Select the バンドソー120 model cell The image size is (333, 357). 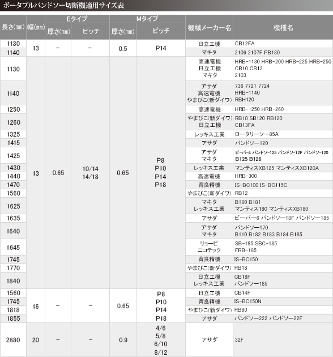click(x=283, y=143)
